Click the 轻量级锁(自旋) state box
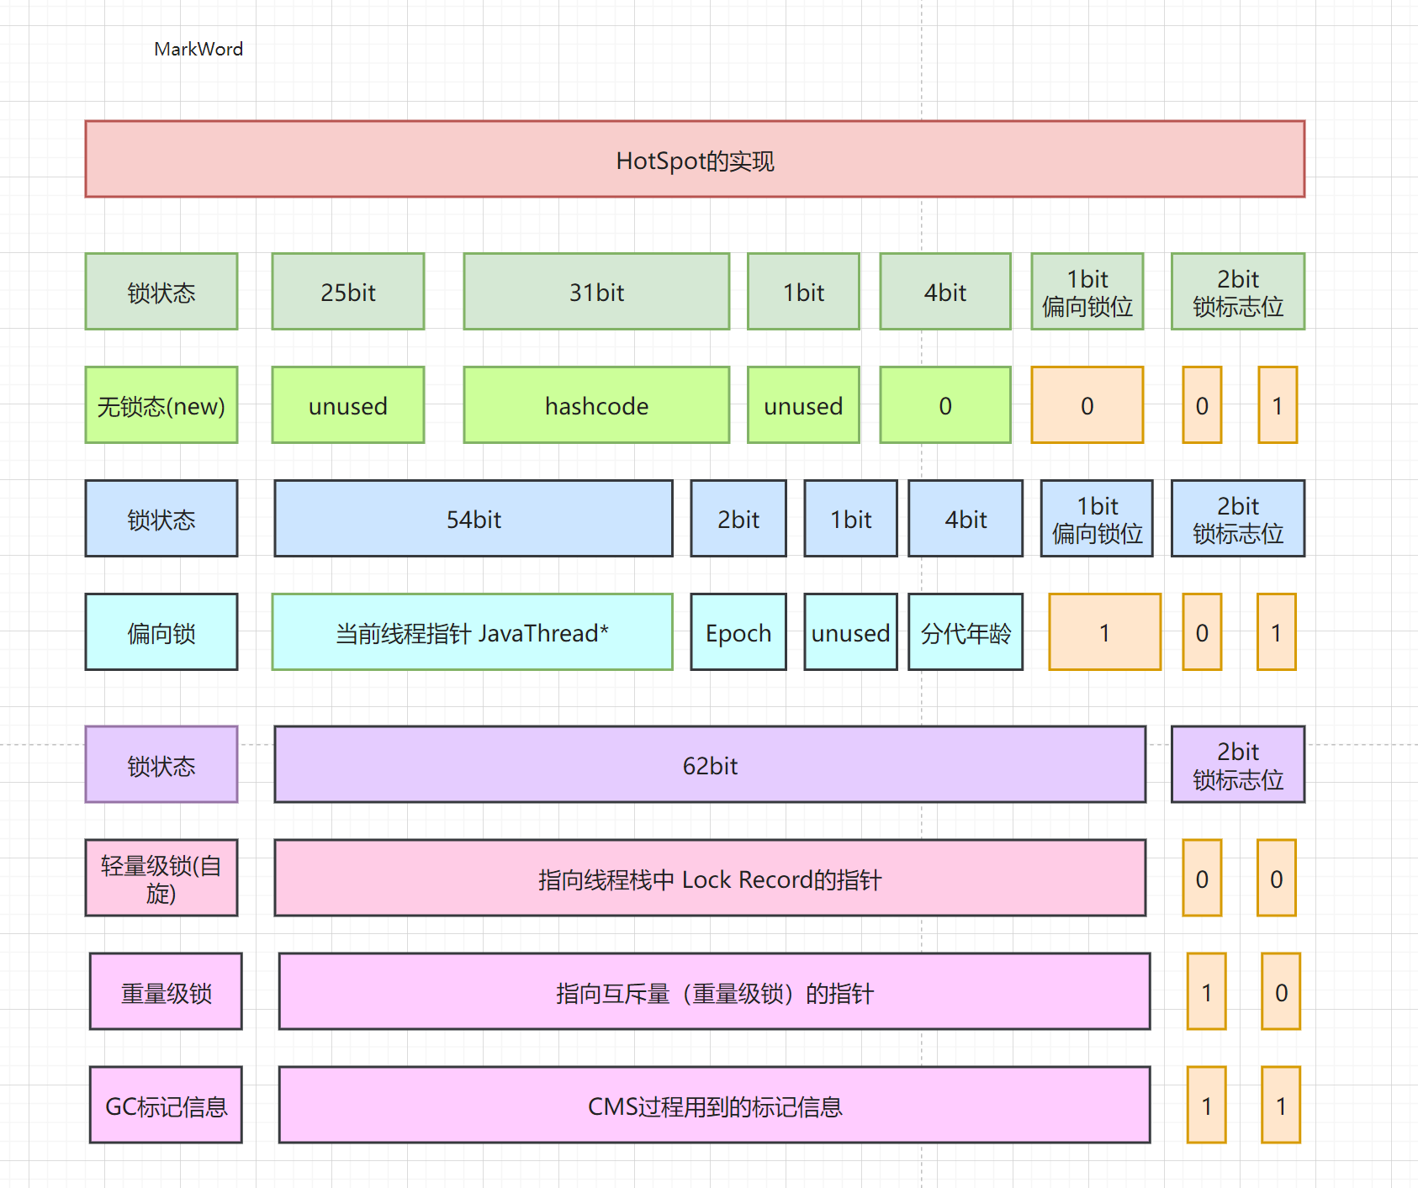The width and height of the screenshot is (1418, 1188). pyautogui.click(x=161, y=878)
